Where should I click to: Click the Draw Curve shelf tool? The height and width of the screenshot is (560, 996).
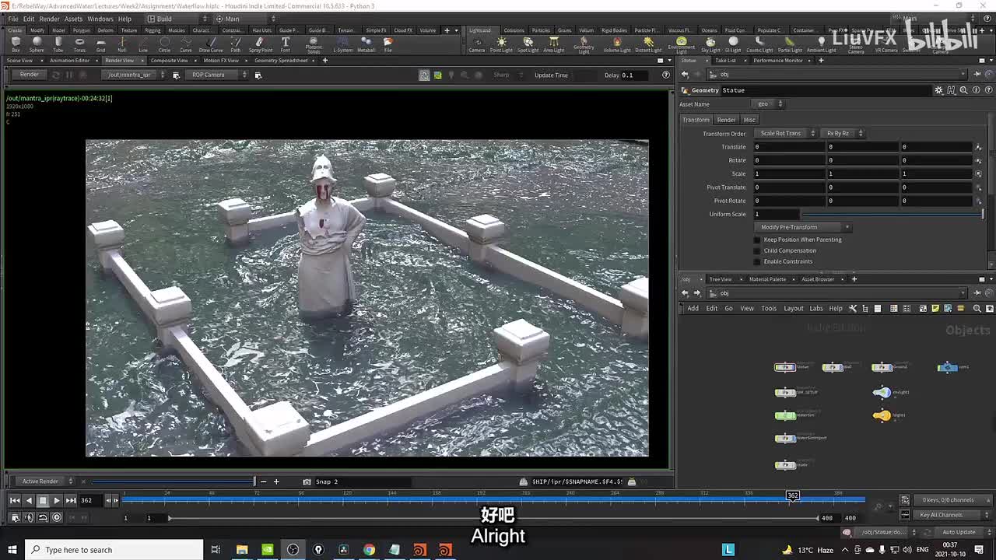click(x=211, y=44)
